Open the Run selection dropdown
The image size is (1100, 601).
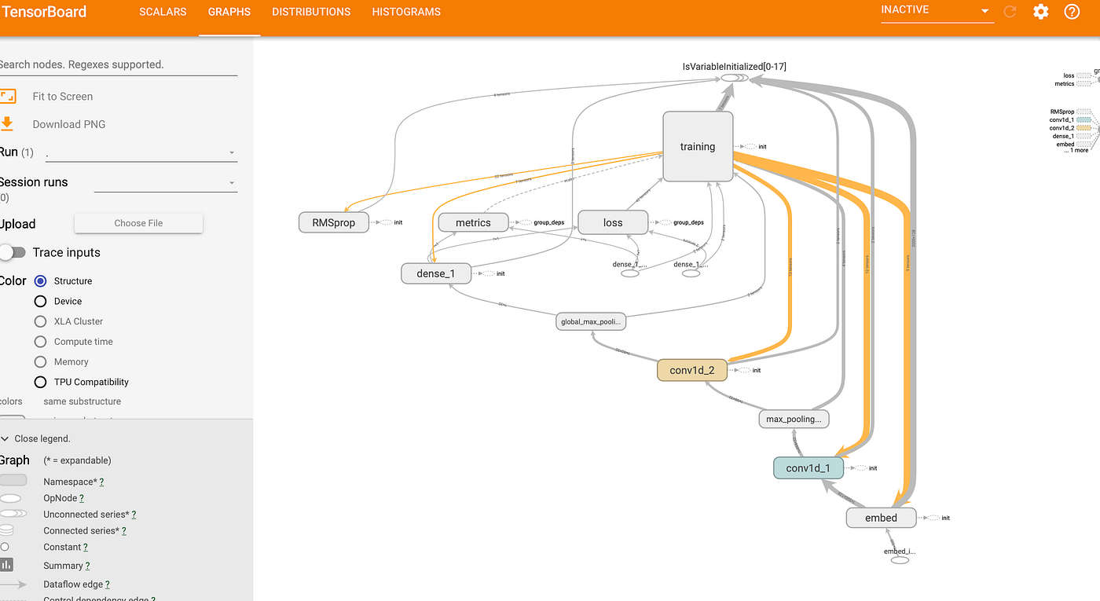point(232,152)
